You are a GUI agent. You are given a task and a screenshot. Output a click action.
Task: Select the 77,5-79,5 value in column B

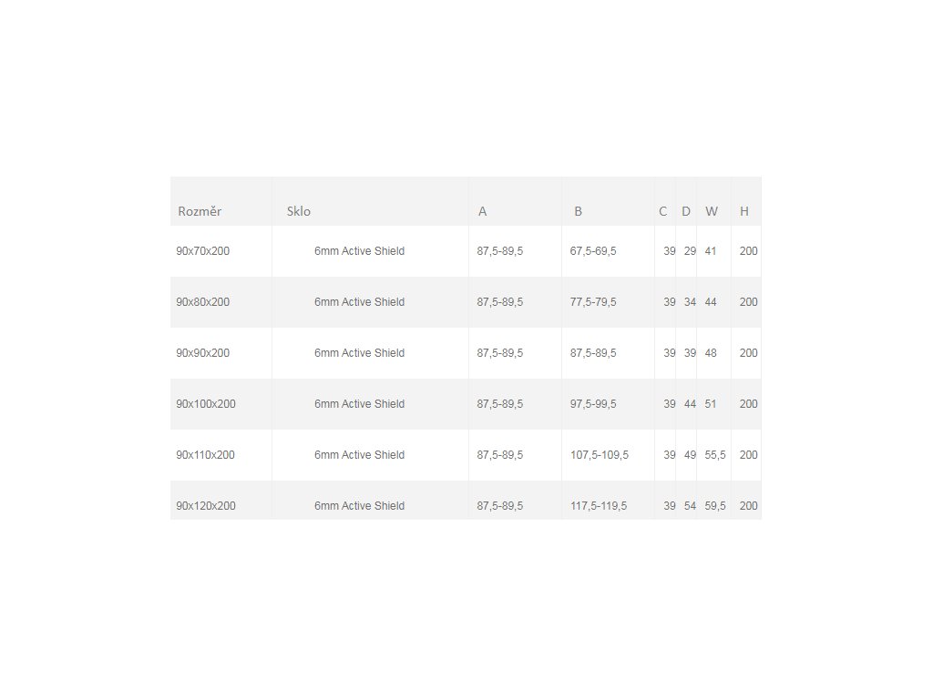pos(593,302)
